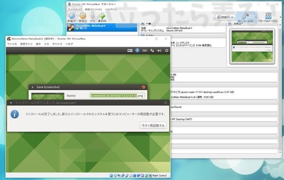The image size is (284, 180).
Task: Click hard disk activity icon in VM status bar
Action: [111, 176]
